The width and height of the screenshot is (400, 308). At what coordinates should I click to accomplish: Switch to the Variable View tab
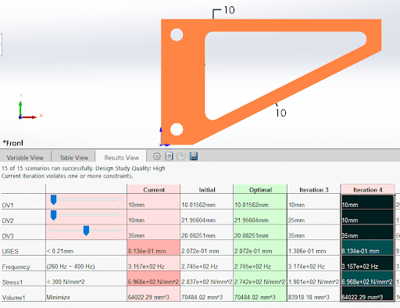25,158
